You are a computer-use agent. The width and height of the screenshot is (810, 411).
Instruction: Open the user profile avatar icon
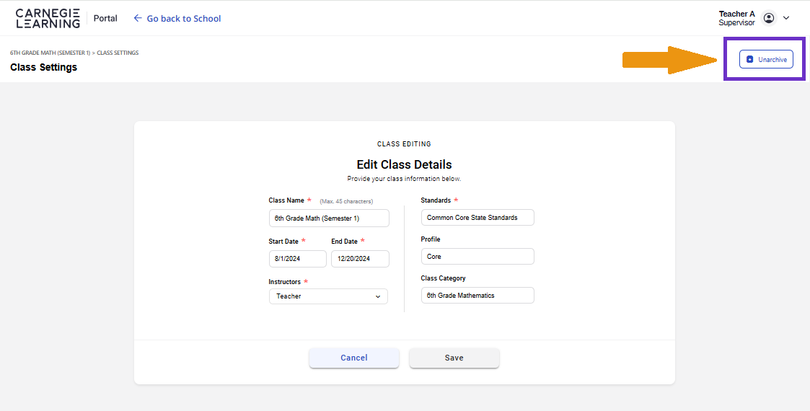pyautogui.click(x=769, y=18)
